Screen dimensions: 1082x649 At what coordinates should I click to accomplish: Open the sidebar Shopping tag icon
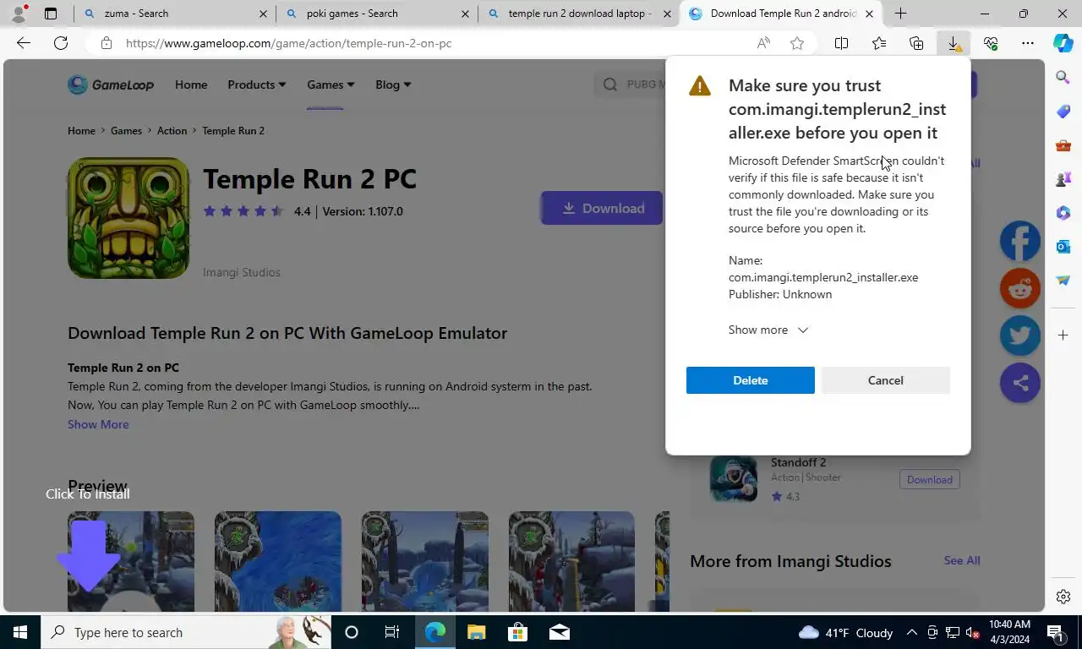click(1063, 112)
